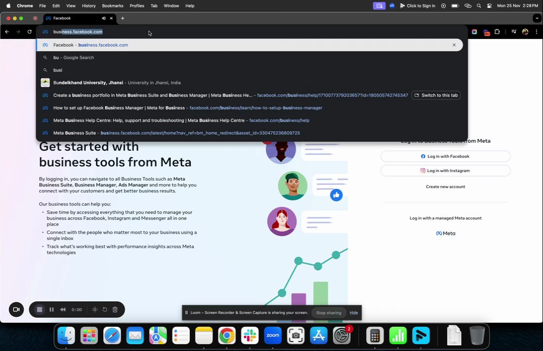
Task: Select 'bu - Google Search' suggestion
Action: pos(249,58)
